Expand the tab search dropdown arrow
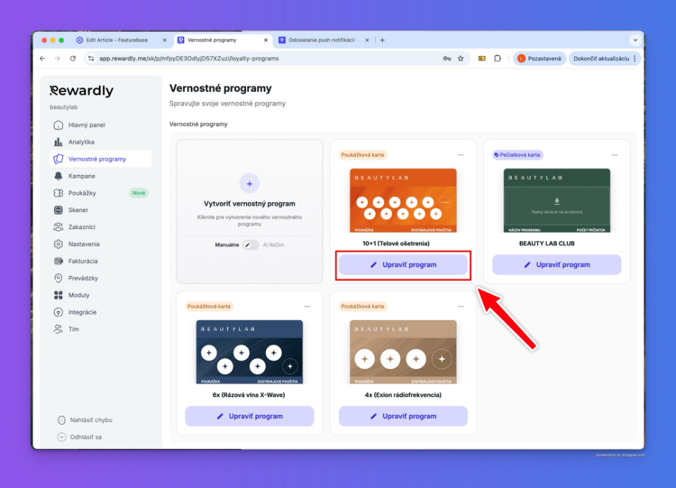 pos(635,40)
